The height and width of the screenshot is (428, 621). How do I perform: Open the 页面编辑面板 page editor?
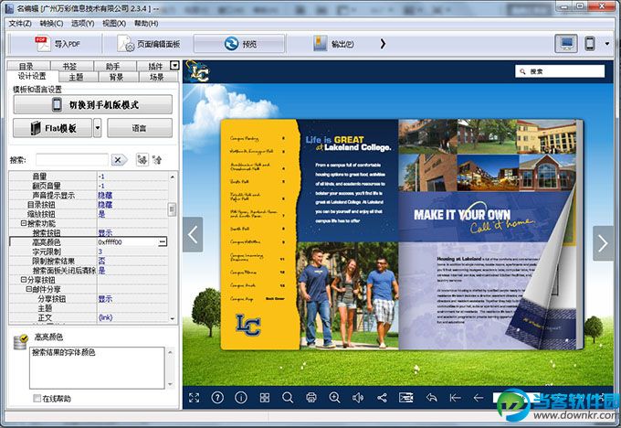pyautogui.click(x=149, y=44)
